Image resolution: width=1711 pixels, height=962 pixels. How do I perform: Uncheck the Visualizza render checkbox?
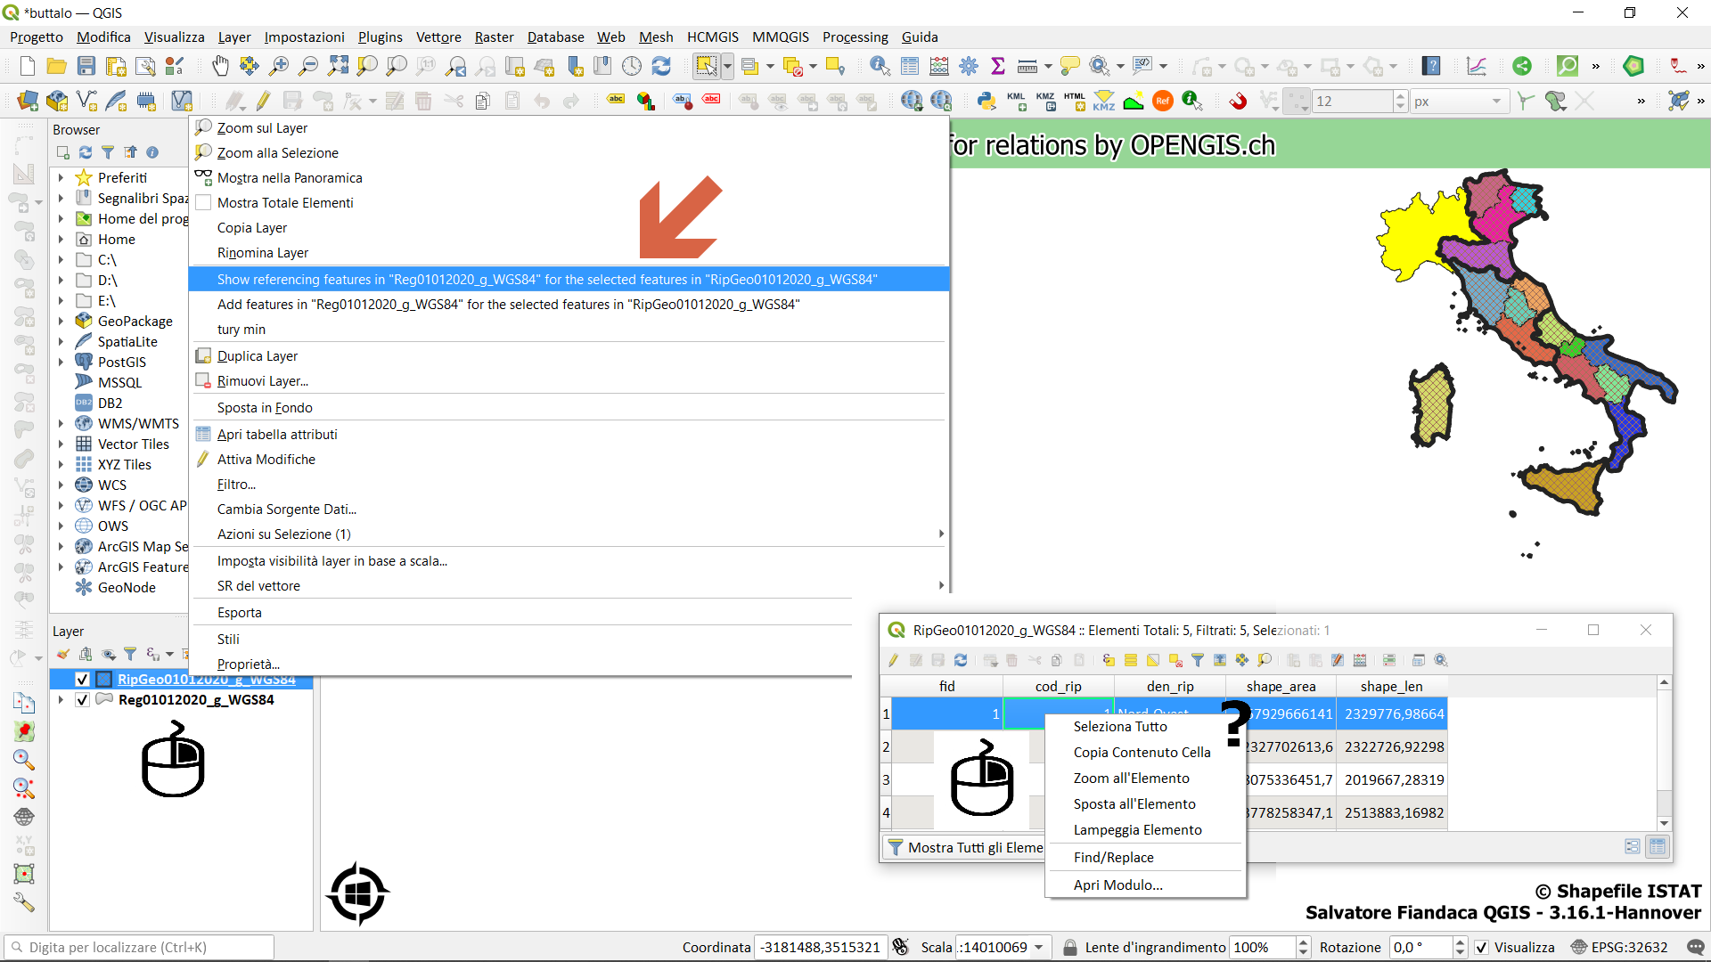coord(1481,947)
